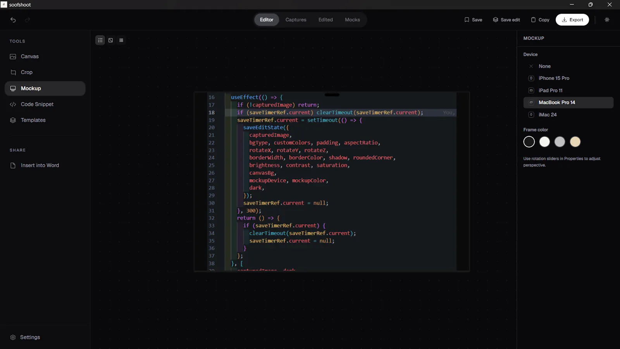
Task: Open the Captures tab
Action: pos(296,20)
